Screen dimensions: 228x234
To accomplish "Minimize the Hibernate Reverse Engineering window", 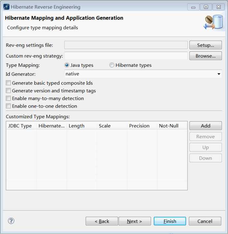I will 193,7.
